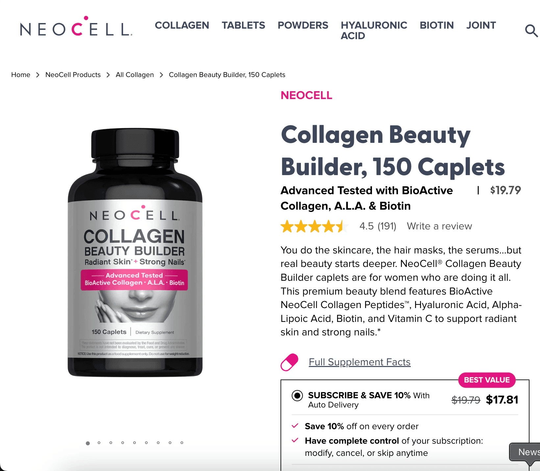
Task: Select first carousel dot indicator
Action: tap(88, 443)
